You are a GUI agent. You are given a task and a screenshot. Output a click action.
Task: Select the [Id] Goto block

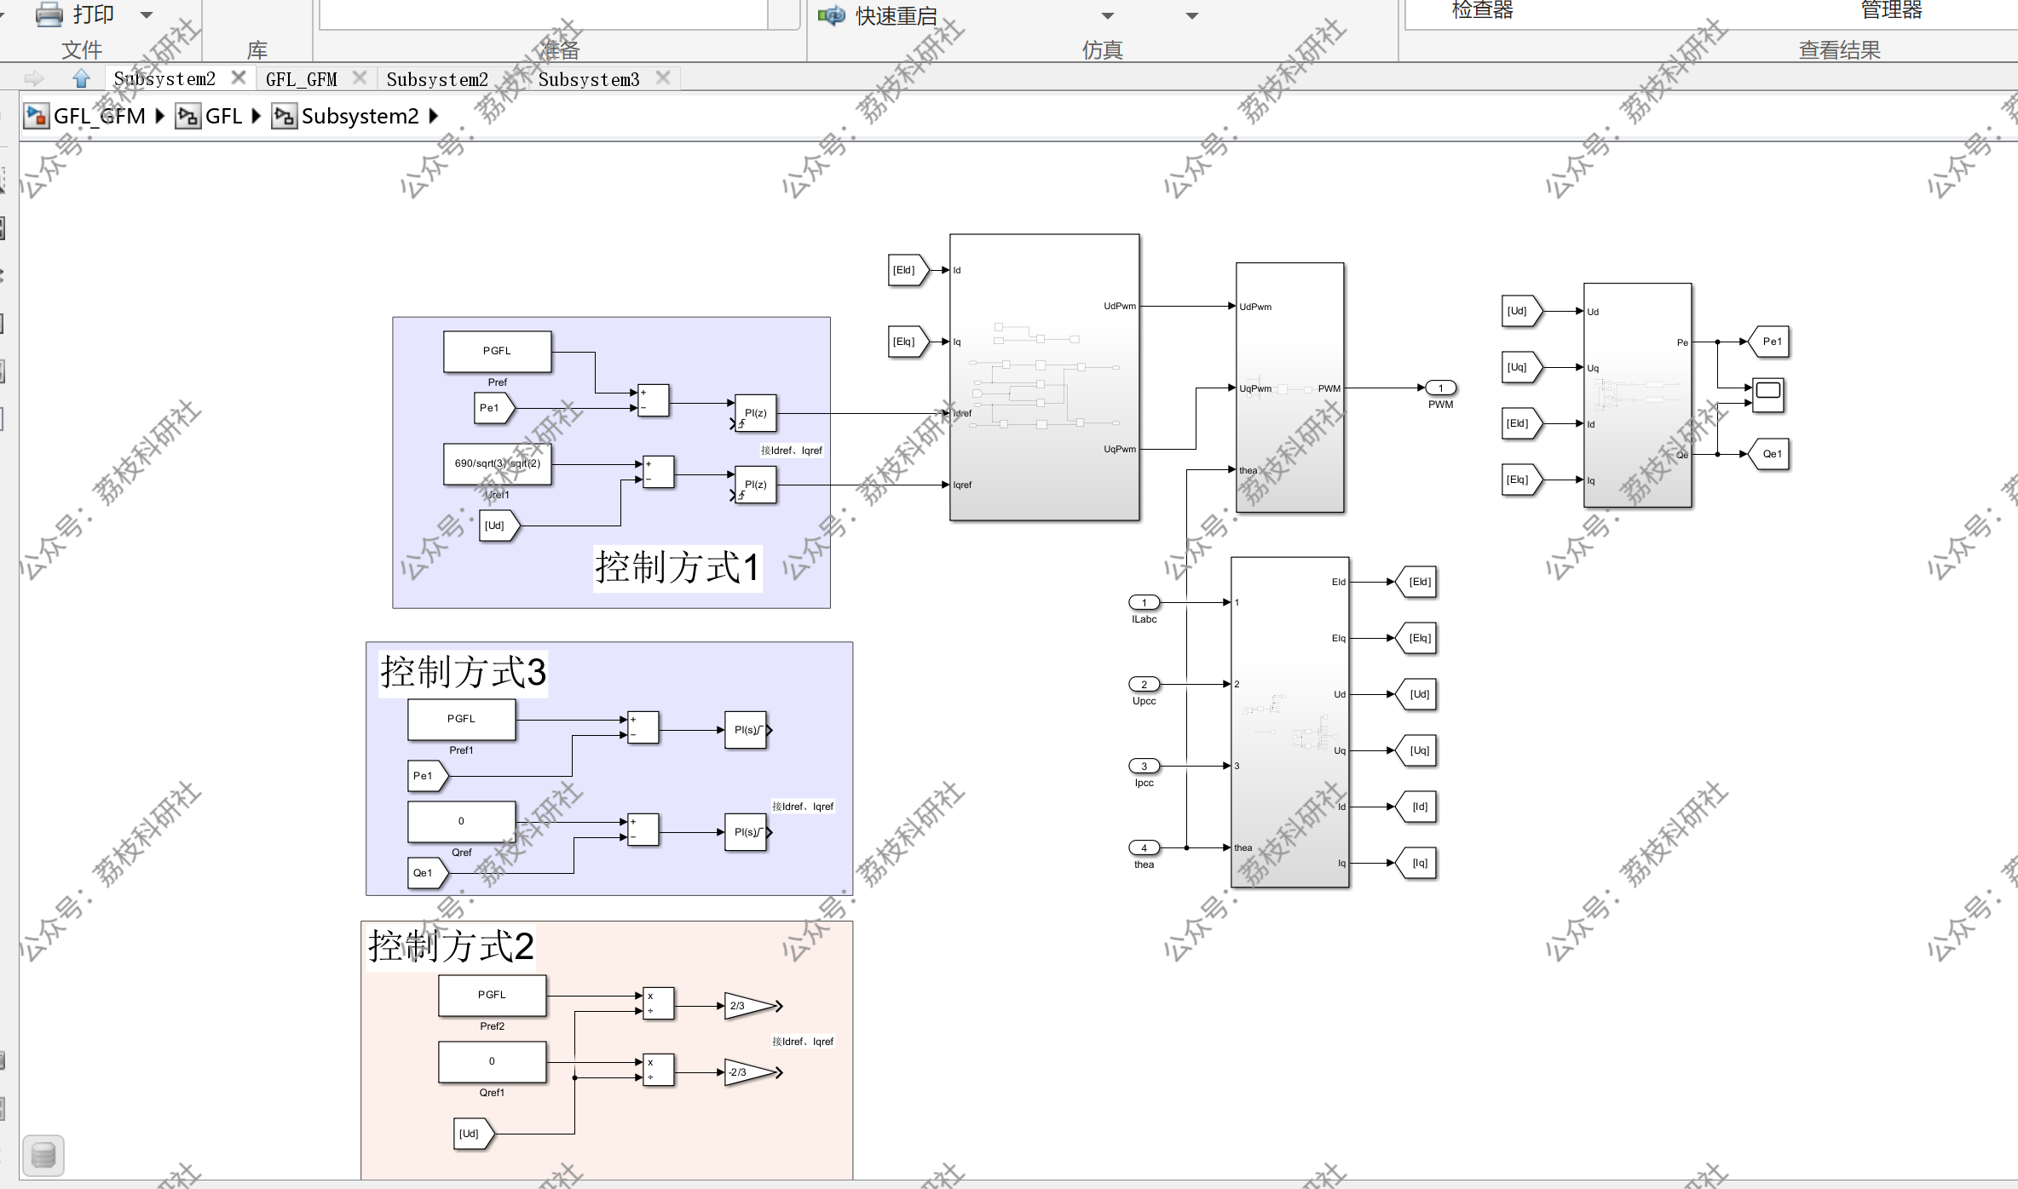pyautogui.click(x=1416, y=807)
